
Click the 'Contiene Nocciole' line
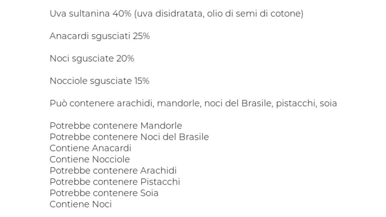(x=90, y=159)
